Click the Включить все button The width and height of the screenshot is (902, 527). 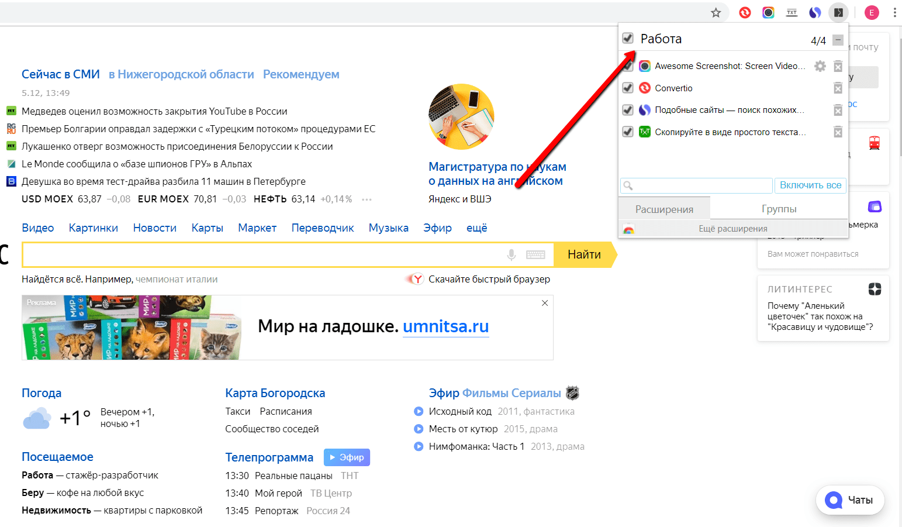(810, 185)
